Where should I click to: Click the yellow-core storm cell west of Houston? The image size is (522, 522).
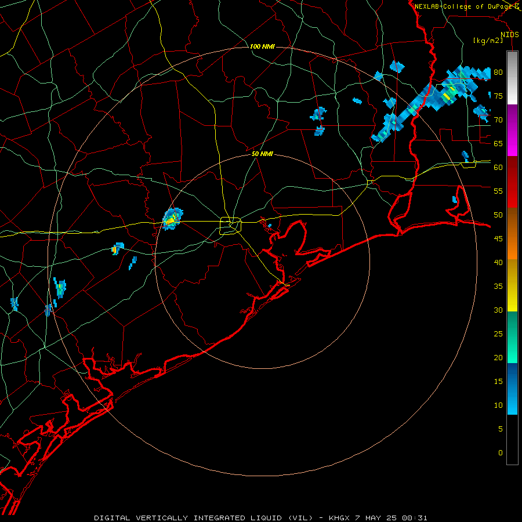click(172, 219)
